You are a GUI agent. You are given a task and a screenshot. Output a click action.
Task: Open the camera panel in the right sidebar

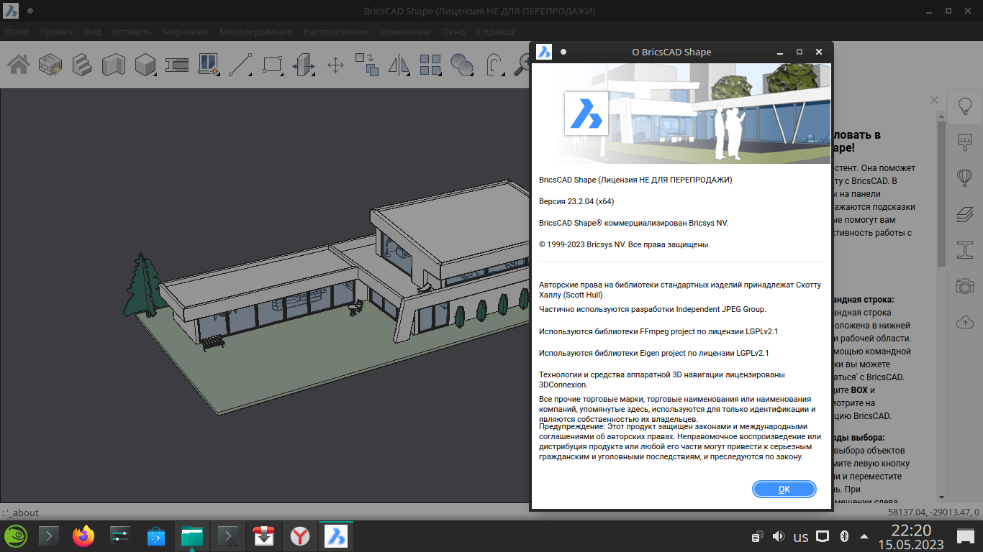(x=964, y=286)
